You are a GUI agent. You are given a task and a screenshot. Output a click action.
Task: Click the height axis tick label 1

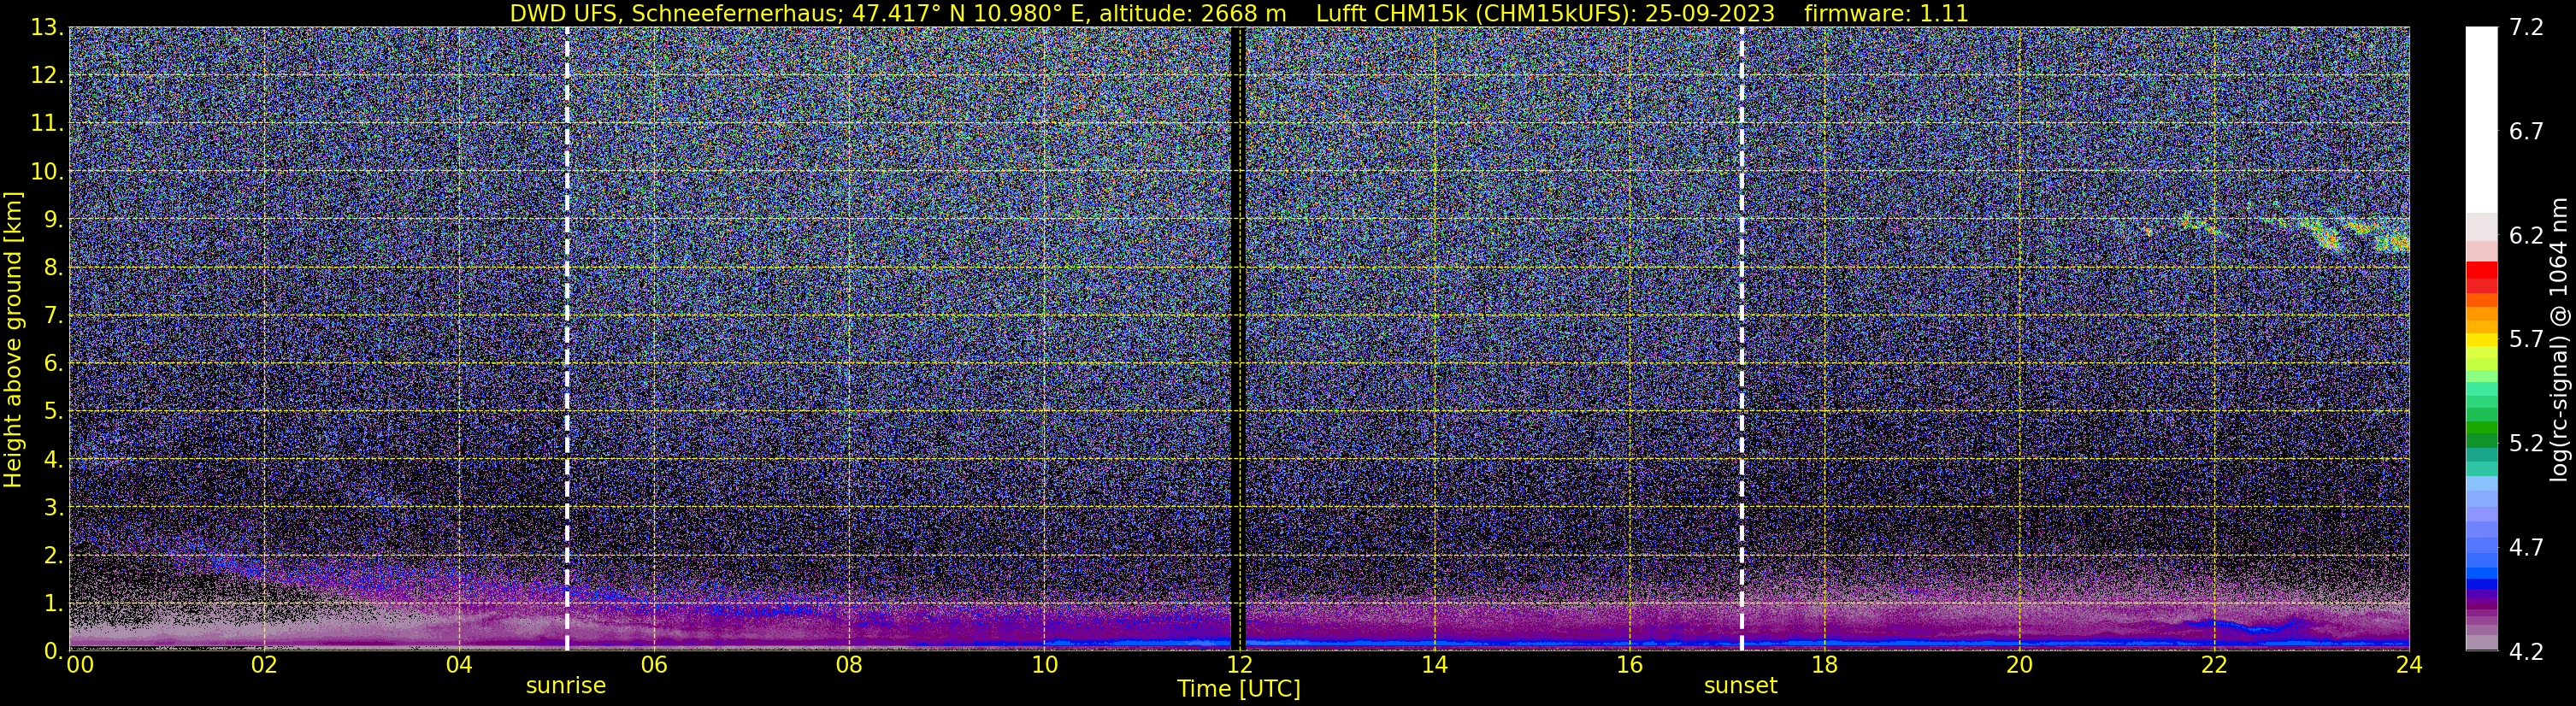coord(53,604)
